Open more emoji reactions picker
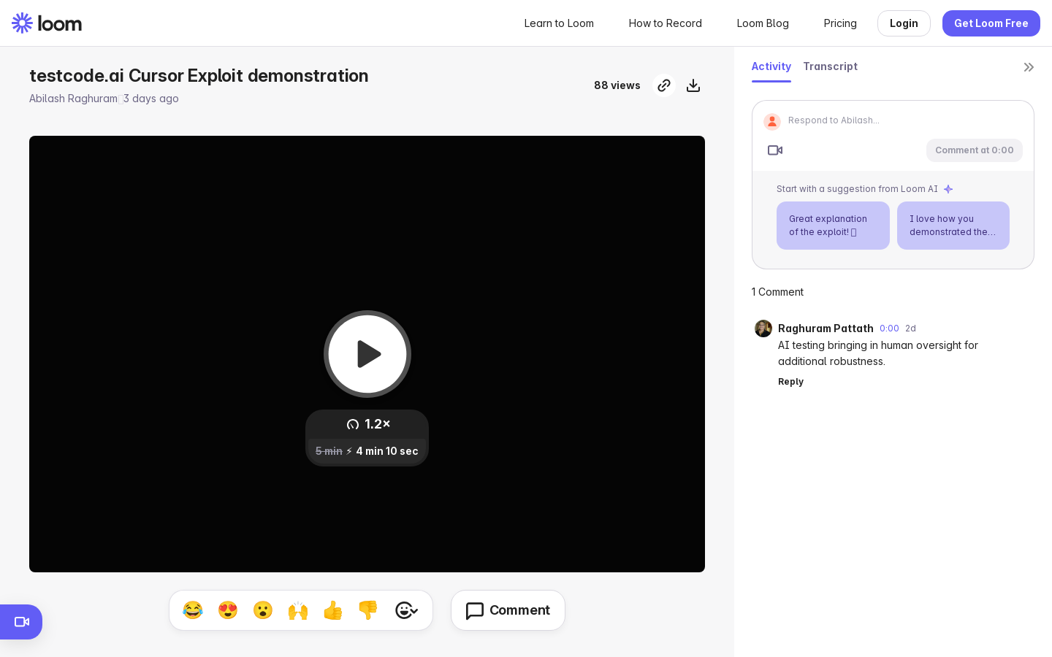The height and width of the screenshot is (657, 1052). point(406,610)
